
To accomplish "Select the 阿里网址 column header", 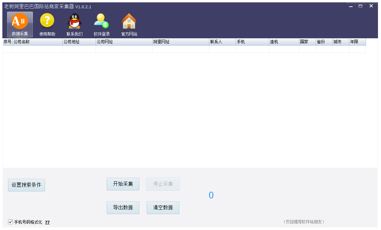I will pyautogui.click(x=181, y=42).
